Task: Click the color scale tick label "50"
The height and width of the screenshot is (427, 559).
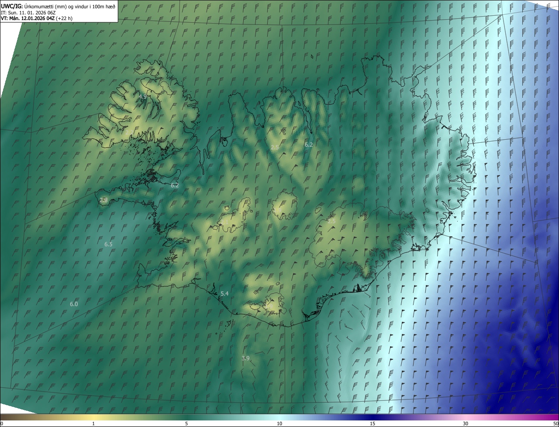Action: (556, 424)
